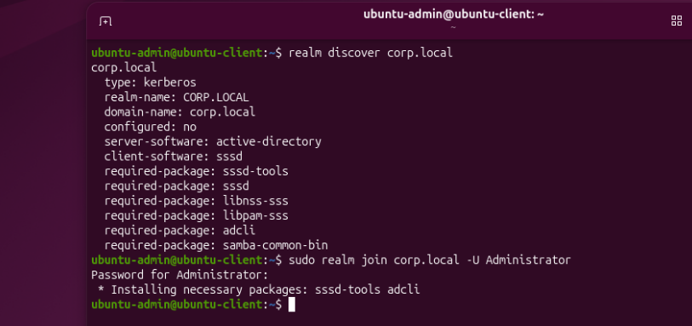Click 'required-package: sssd-tools' line

[196, 171]
